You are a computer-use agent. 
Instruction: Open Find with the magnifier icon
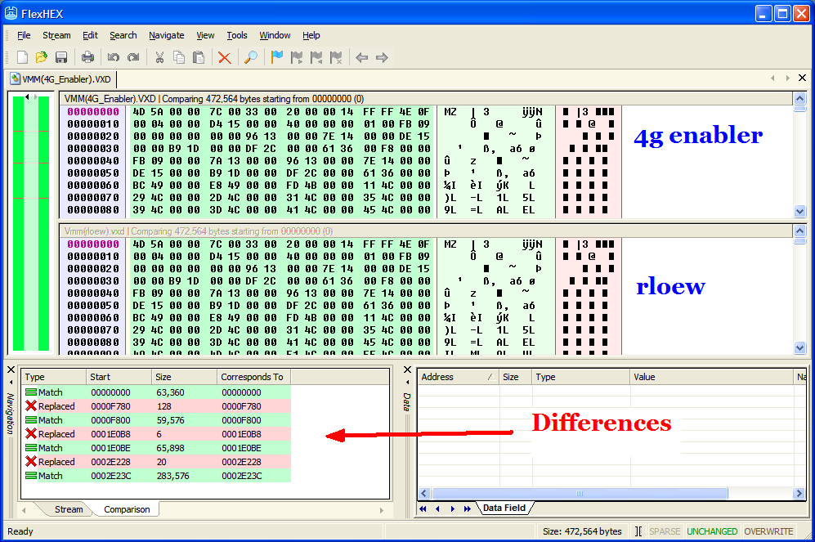point(250,57)
